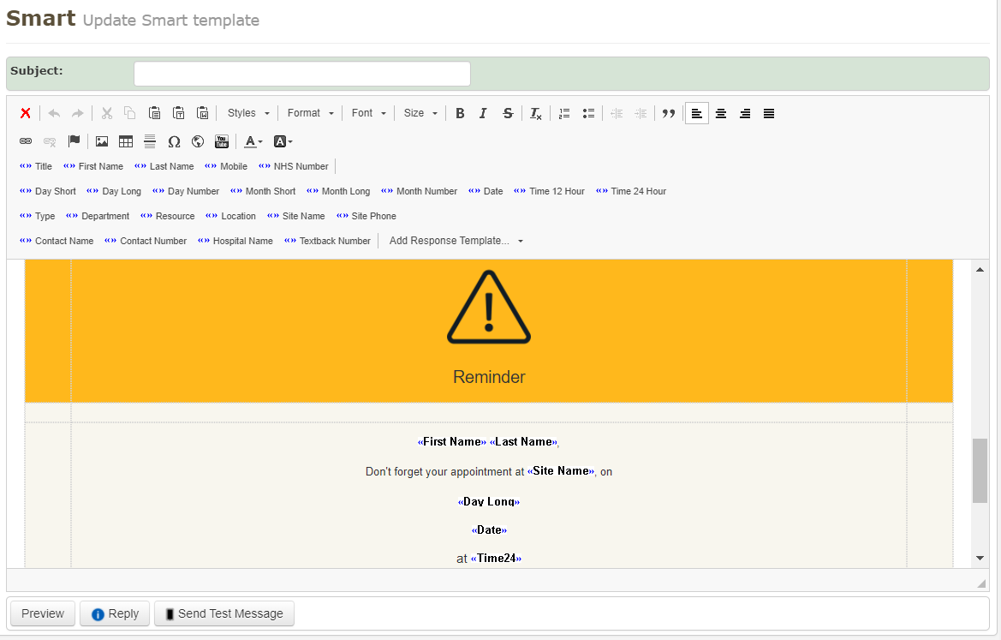Click the Send Test Message button
Image resolution: width=1001 pixels, height=640 pixels.
224,613
